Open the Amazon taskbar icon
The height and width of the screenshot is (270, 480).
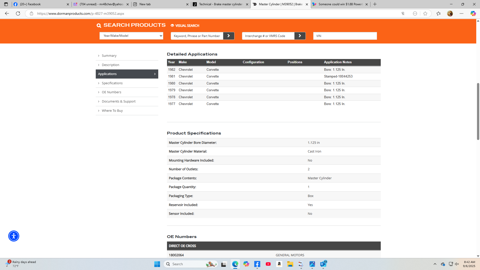[279, 264]
